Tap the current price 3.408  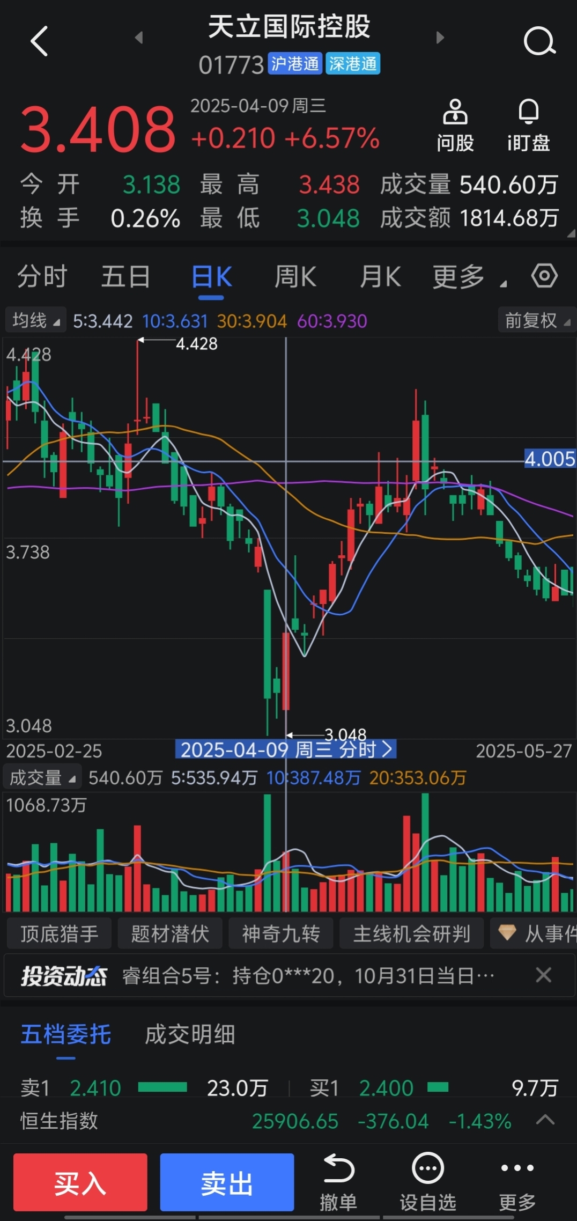point(98,129)
